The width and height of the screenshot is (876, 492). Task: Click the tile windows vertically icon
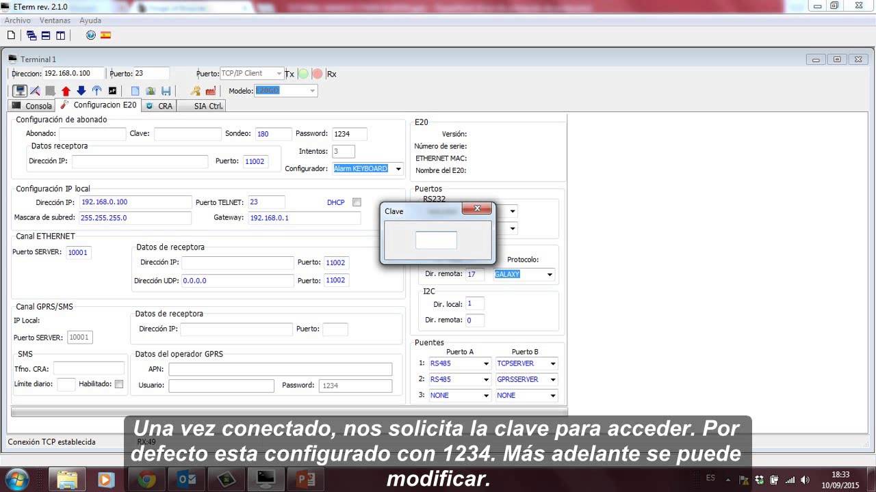[x=61, y=35]
